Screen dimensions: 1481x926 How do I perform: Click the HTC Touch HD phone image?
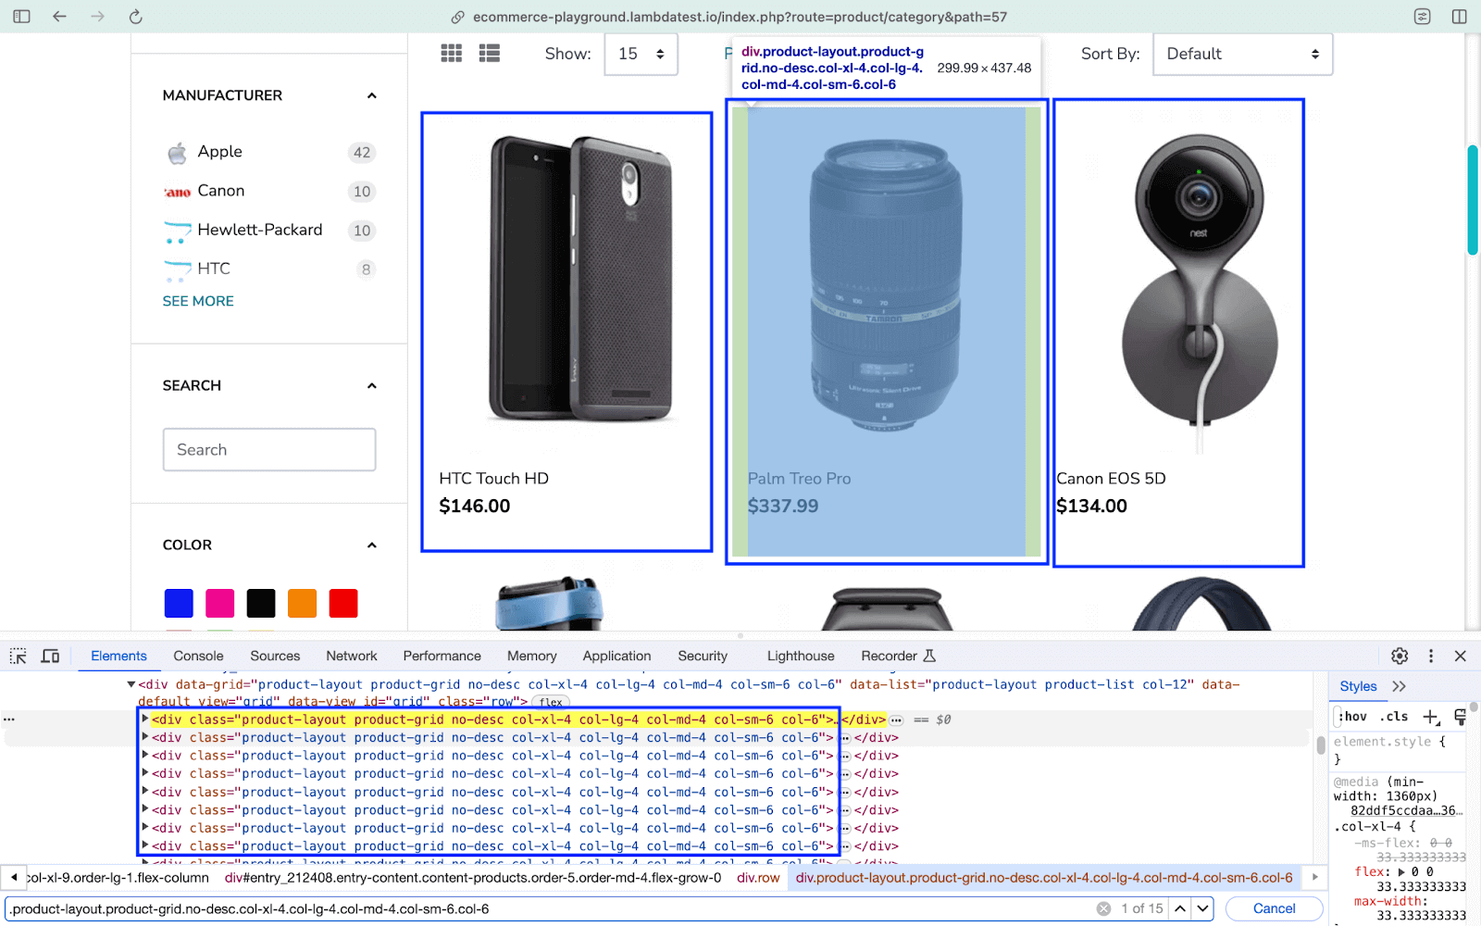[x=580, y=278]
